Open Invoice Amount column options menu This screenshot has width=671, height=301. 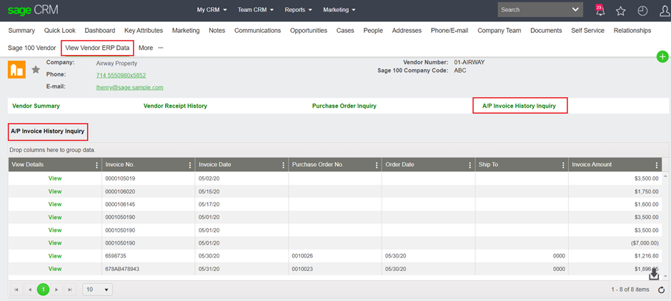click(657, 165)
